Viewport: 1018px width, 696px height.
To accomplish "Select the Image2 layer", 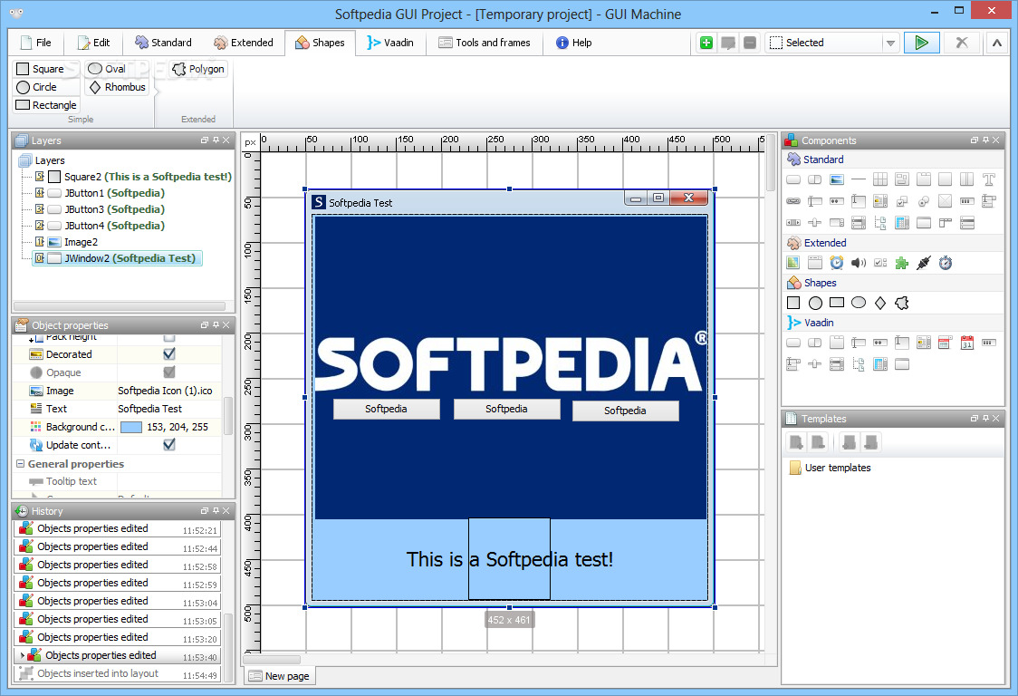I will tap(67, 242).
